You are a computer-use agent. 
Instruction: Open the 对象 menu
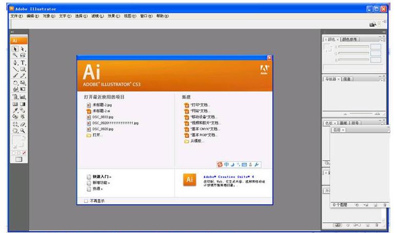click(x=49, y=16)
